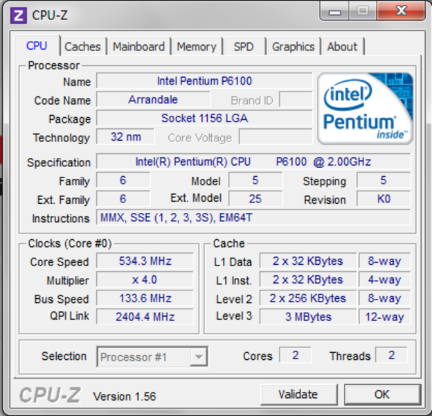The image size is (432, 416).
Task: Click the QPI Link value 2404.4 MHz
Action: coord(145,317)
